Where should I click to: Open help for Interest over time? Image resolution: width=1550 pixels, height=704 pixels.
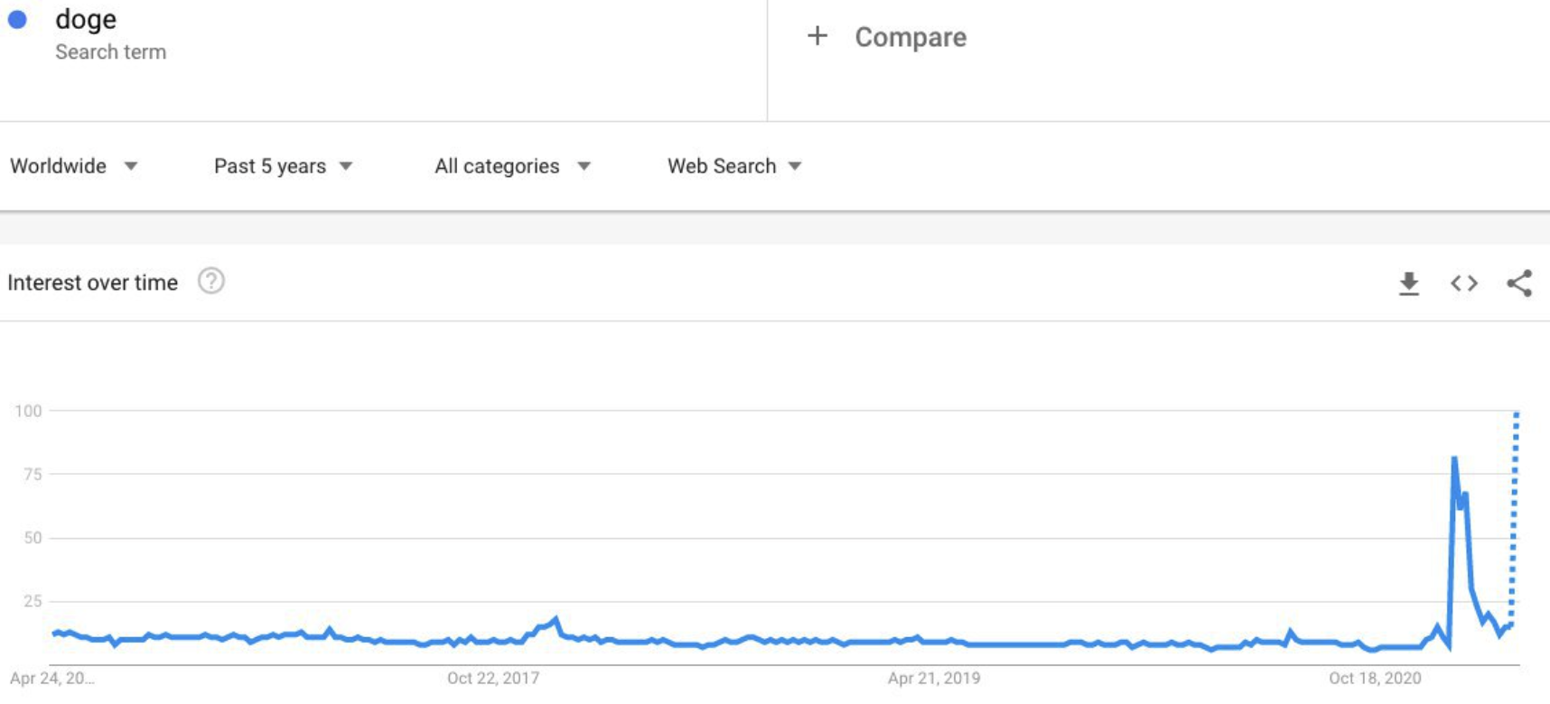coord(211,282)
